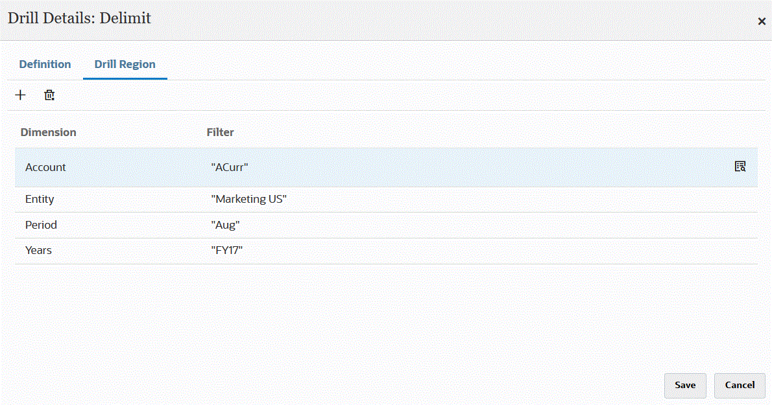Click the Dimension column header
Image resolution: width=772 pixels, height=405 pixels.
click(48, 132)
